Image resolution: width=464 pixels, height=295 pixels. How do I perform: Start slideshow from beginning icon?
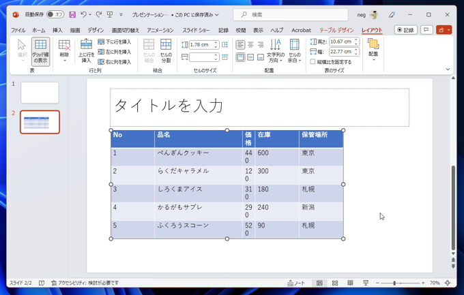click(110, 14)
